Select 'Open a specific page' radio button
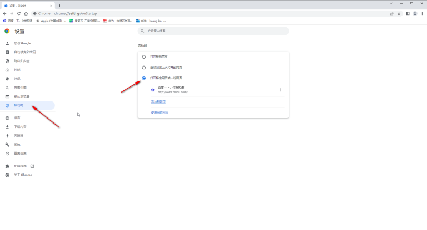Image resolution: width=427 pixels, height=230 pixels. 144,78
